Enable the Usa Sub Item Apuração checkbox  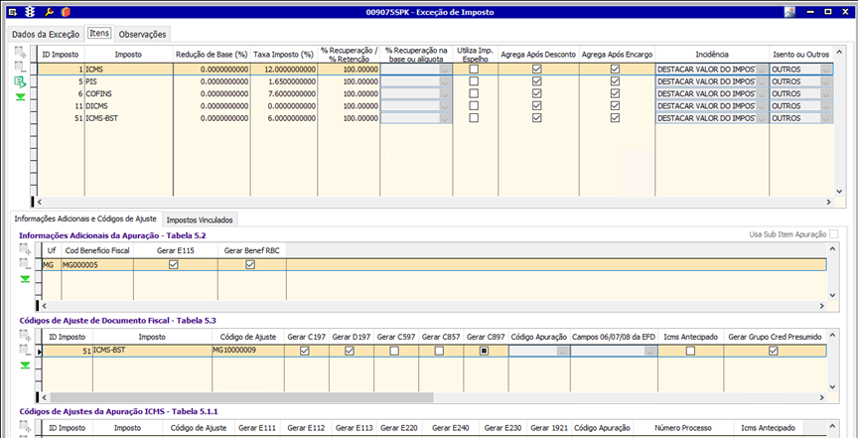coord(834,234)
